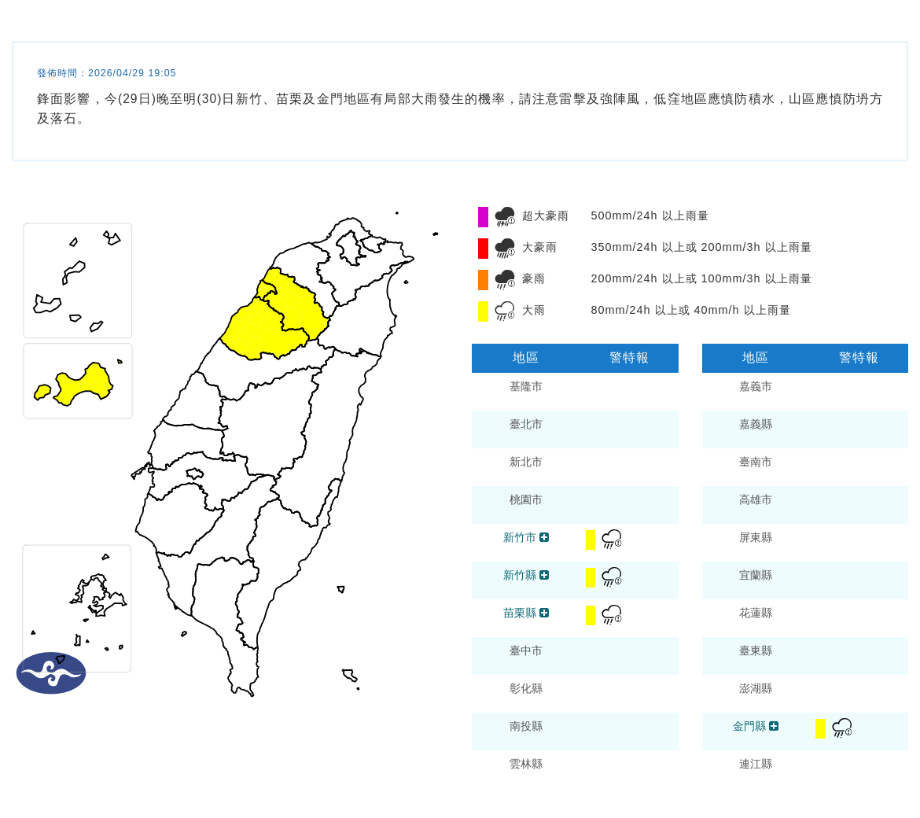This screenshot has height=818, width=920.
Task: Click the rain warning icon beside 新竹市
Action: (x=611, y=539)
